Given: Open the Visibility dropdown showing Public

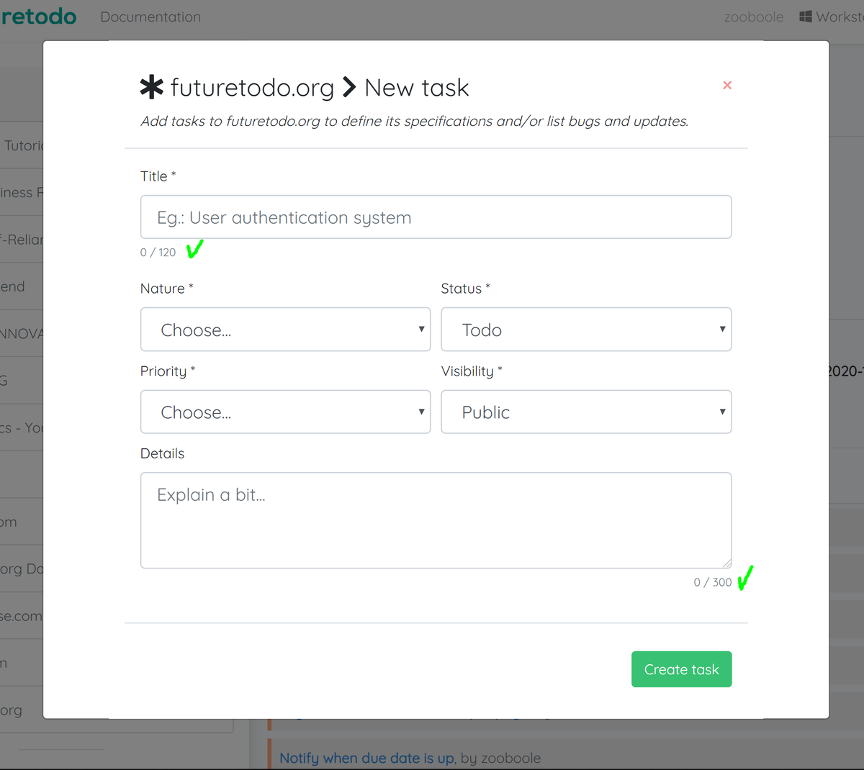Looking at the screenshot, I should tap(586, 412).
